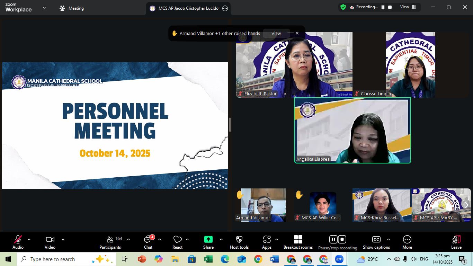Expand the arrow beside Participants
The height and width of the screenshot is (266, 473).
[128, 239]
